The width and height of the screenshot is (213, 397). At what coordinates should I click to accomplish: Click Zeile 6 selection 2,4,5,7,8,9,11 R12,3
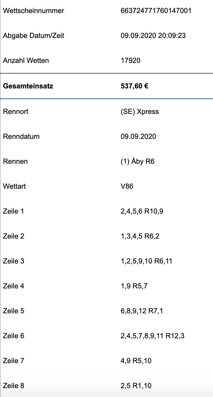tap(153, 336)
